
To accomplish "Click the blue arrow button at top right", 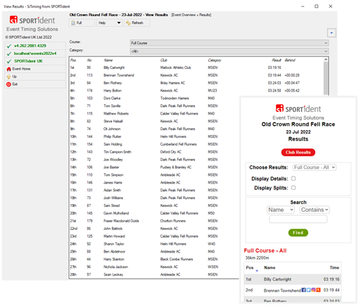I will click(332, 33).
